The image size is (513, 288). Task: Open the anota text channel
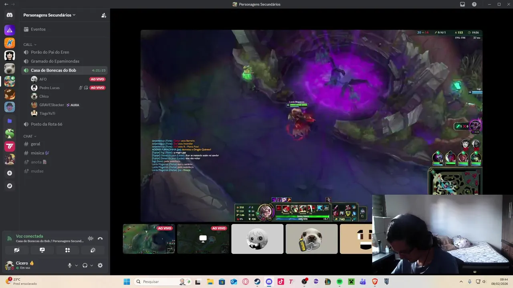pos(64,162)
